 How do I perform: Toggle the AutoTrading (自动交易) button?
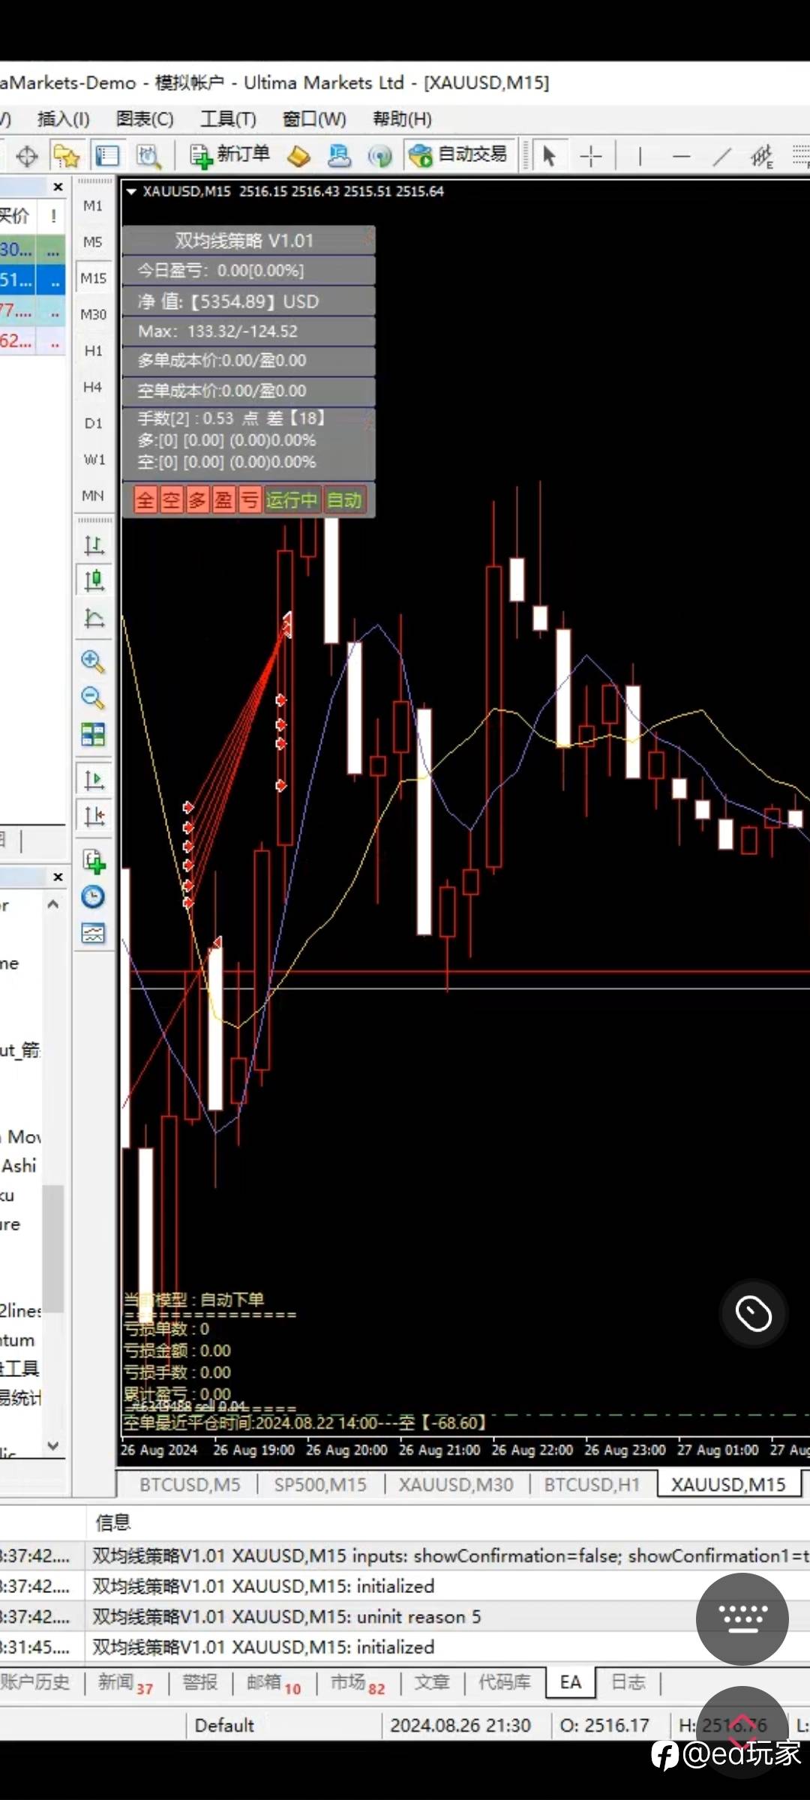point(460,155)
